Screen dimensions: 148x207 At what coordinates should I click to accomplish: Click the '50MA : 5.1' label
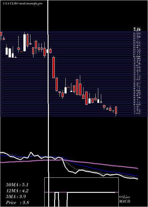tap(17, 185)
